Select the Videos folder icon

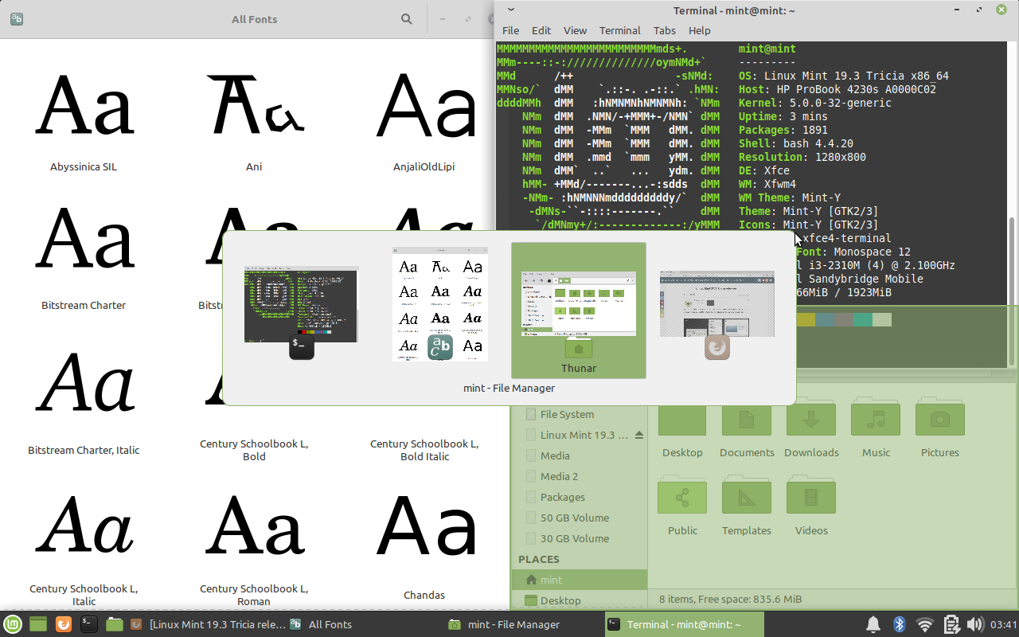click(x=811, y=496)
